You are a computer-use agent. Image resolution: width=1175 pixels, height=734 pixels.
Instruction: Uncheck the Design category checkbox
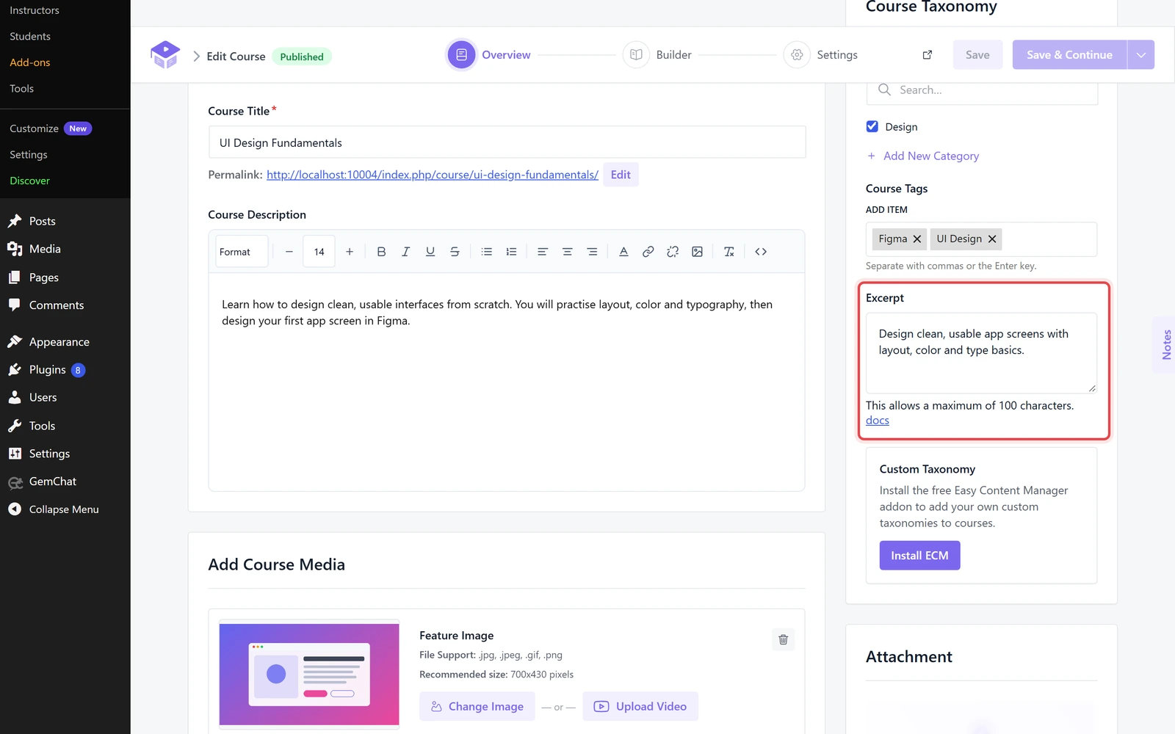point(872,126)
